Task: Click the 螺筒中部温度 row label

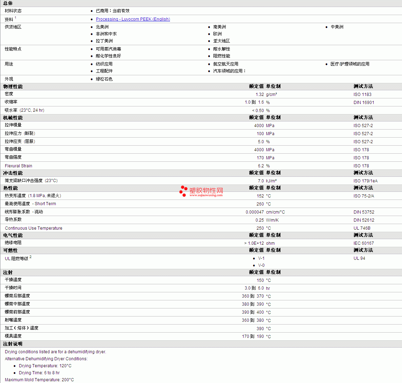Action: pos(17,304)
